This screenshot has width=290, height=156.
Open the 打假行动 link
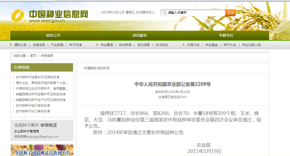click(x=193, y=45)
